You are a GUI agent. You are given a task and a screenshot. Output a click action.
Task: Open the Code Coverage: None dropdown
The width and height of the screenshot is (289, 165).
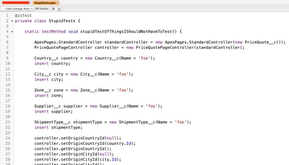[x=17, y=9]
